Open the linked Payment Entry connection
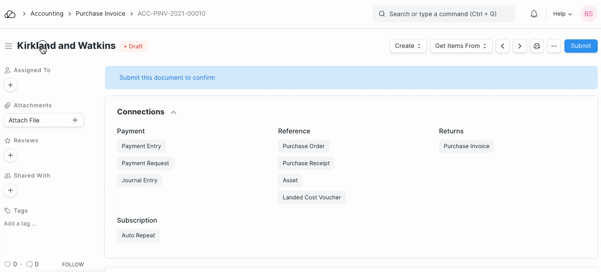The image size is (601, 272). click(x=141, y=146)
